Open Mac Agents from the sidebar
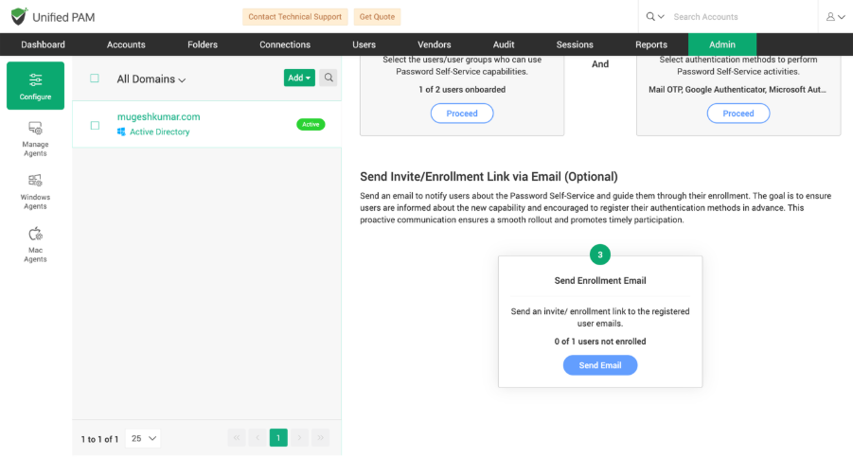This screenshot has height=457, width=853. (x=35, y=242)
